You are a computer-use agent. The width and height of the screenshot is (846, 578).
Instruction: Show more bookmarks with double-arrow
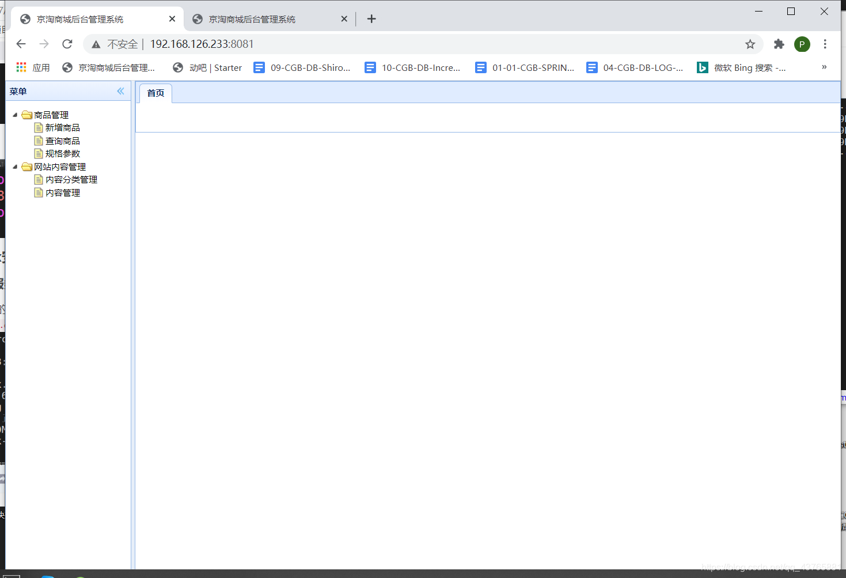click(824, 67)
